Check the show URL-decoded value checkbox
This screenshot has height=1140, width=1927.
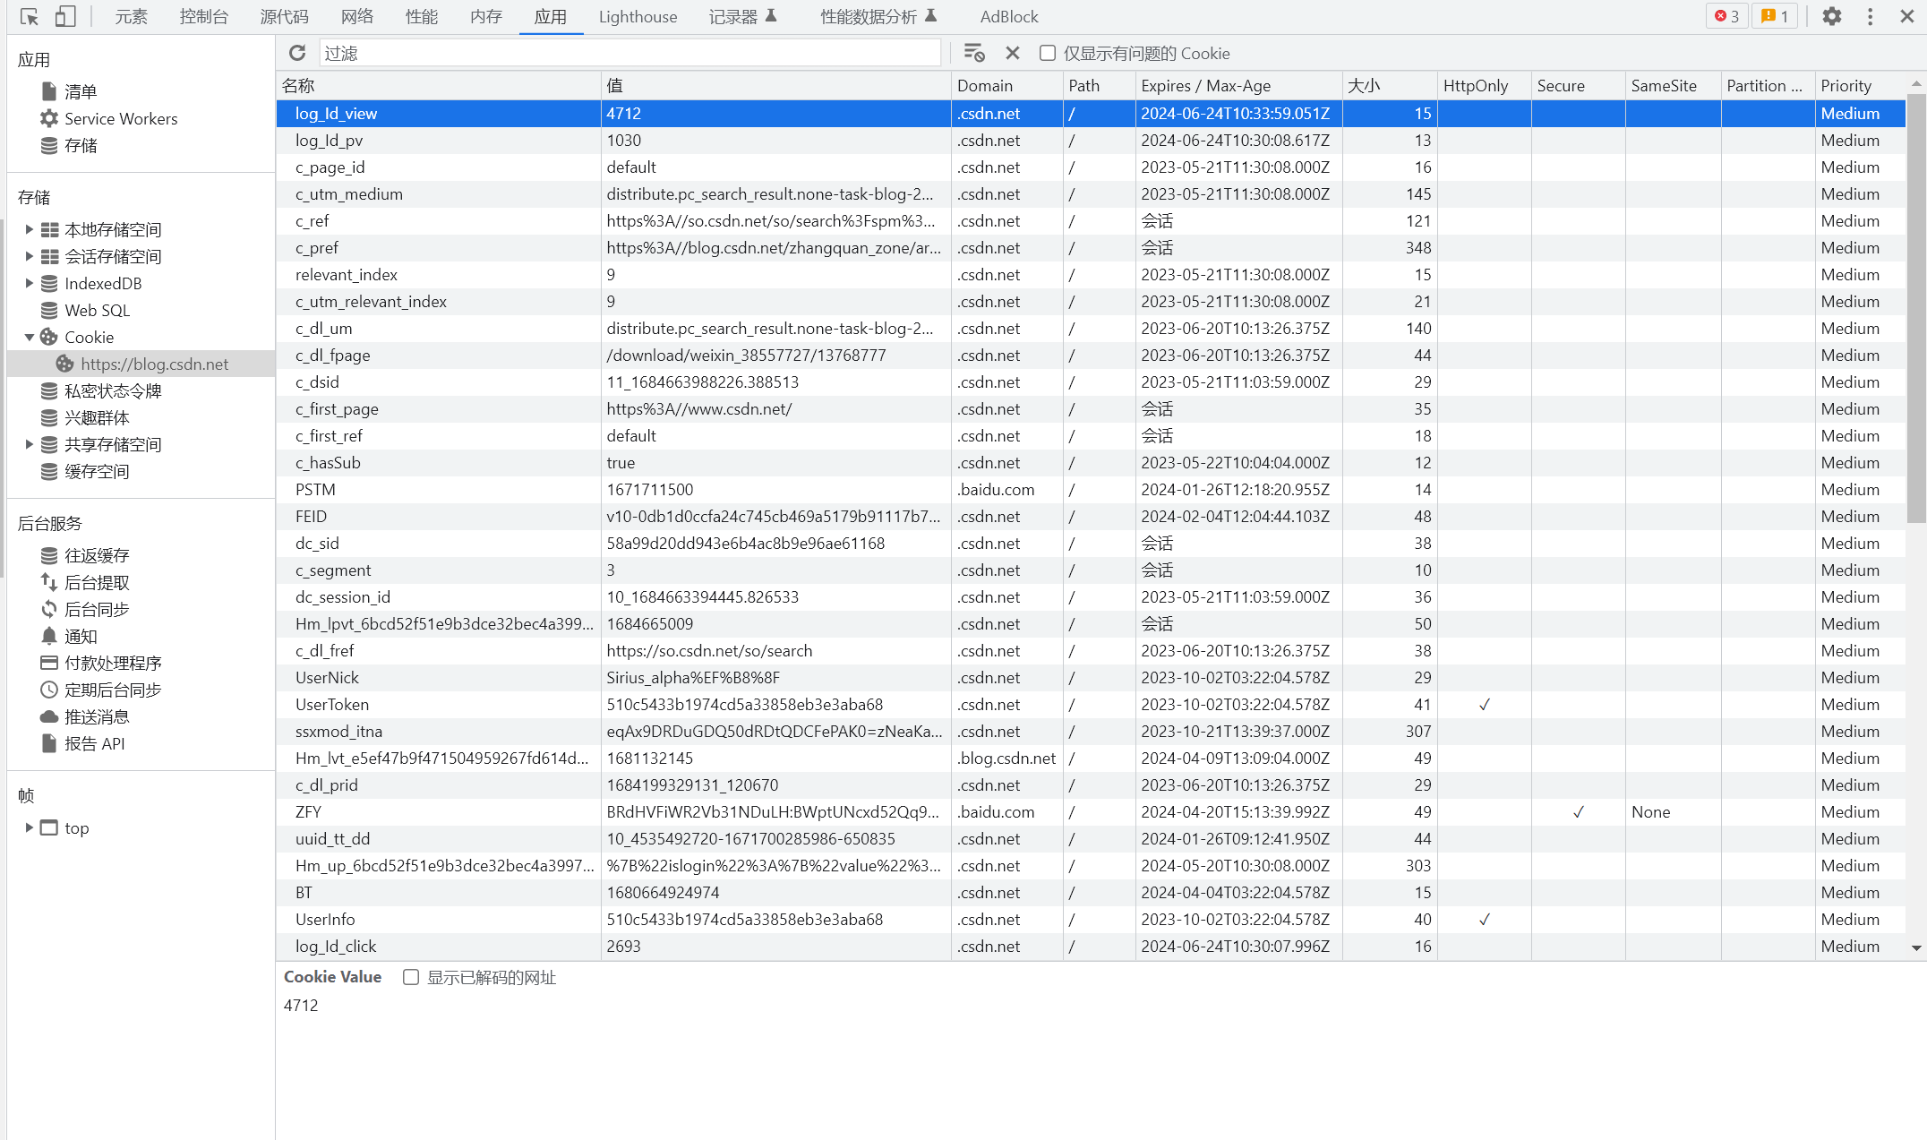click(411, 977)
